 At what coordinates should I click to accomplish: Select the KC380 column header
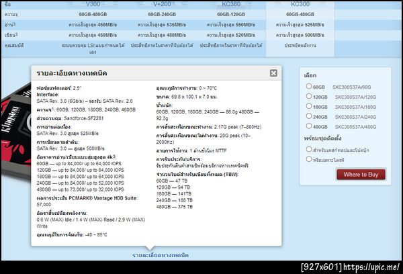click(x=231, y=4)
